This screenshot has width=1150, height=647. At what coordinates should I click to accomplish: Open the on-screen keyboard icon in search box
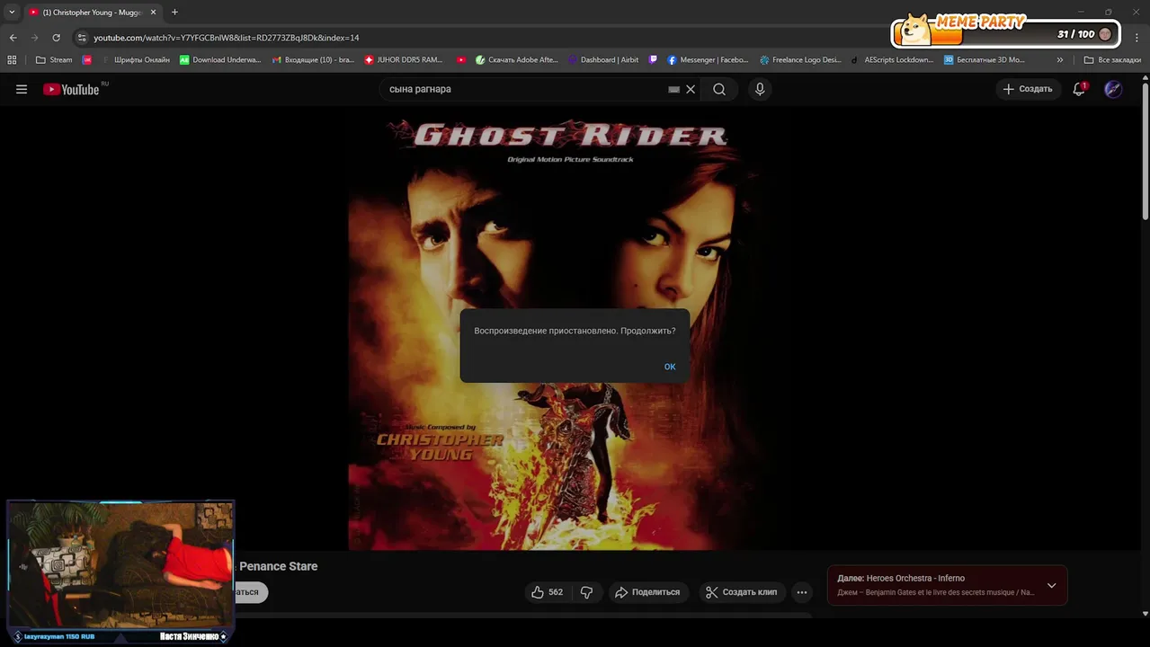point(674,89)
